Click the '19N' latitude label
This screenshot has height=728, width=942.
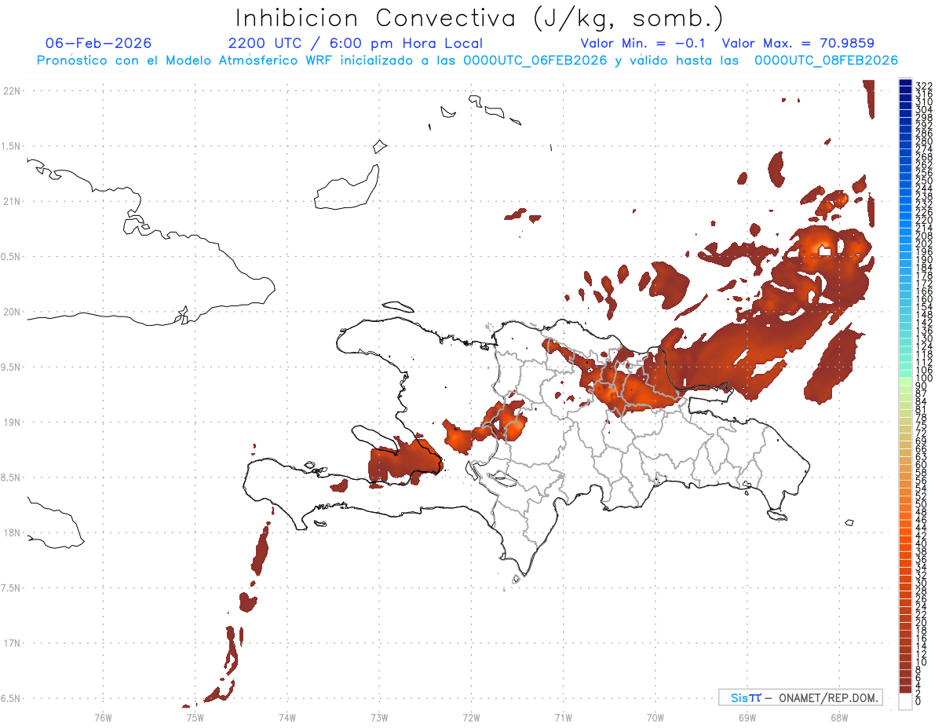click(12, 423)
